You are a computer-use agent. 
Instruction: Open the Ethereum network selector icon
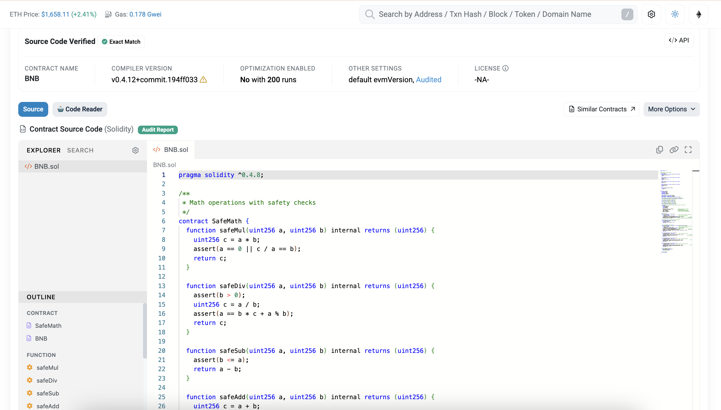[x=698, y=14]
